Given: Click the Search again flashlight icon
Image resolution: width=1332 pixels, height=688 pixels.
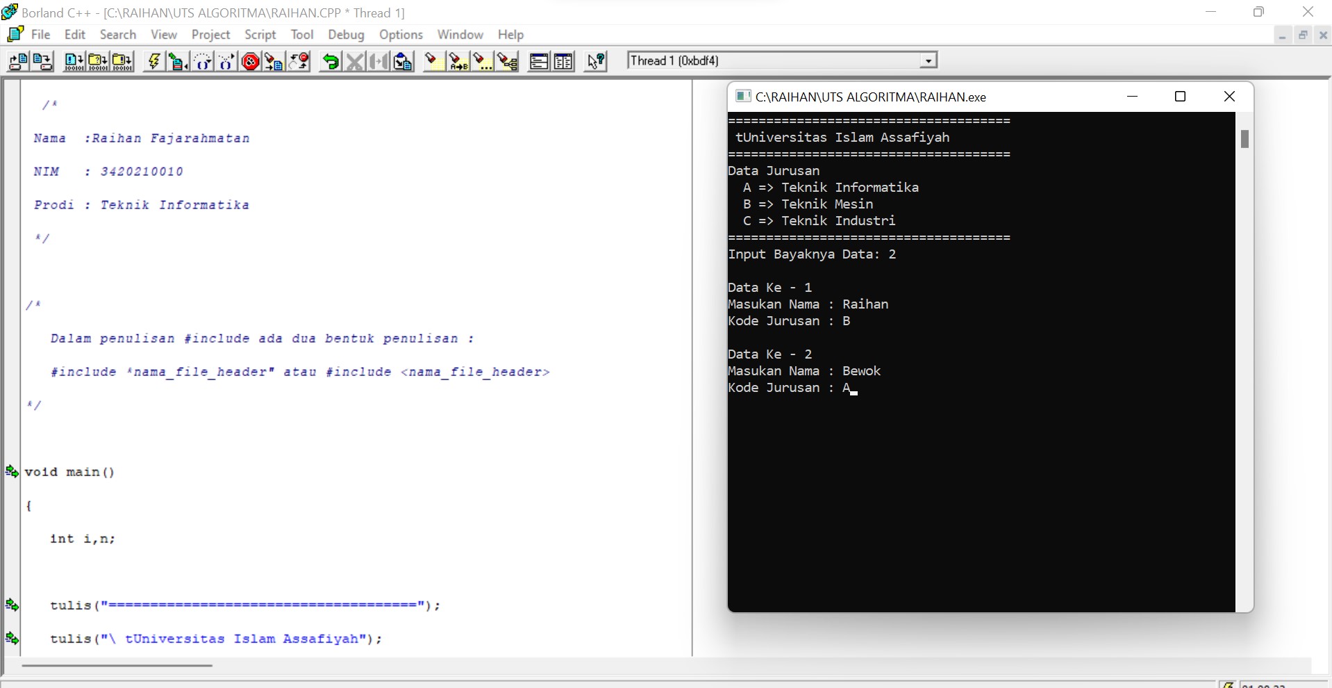Looking at the screenshot, I should [x=483, y=62].
